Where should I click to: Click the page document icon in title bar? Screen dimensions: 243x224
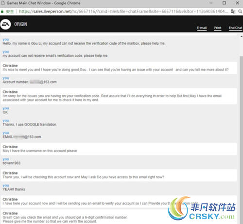(x=3, y=3)
